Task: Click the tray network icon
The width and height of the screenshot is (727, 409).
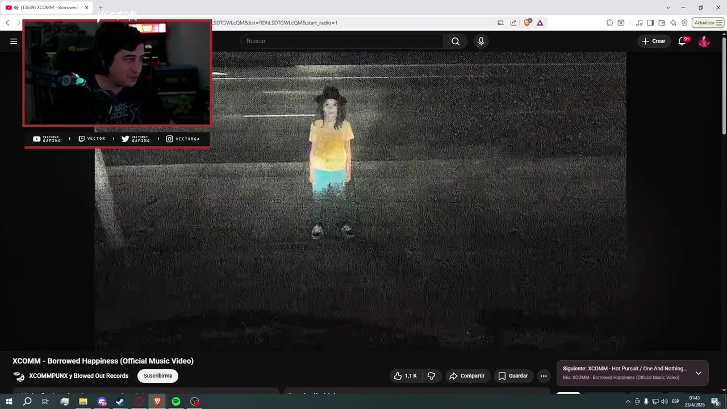Action: (655, 402)
